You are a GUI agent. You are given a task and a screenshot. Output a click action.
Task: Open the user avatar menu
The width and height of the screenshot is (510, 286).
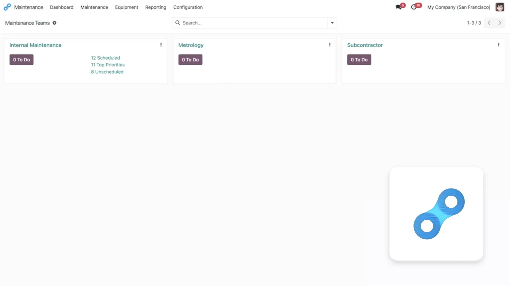click(500, 7)
